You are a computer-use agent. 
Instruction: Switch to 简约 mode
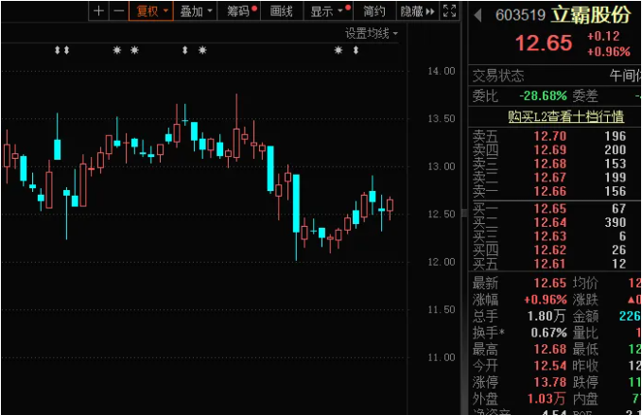pyautogui.click(x=374, y=11)
